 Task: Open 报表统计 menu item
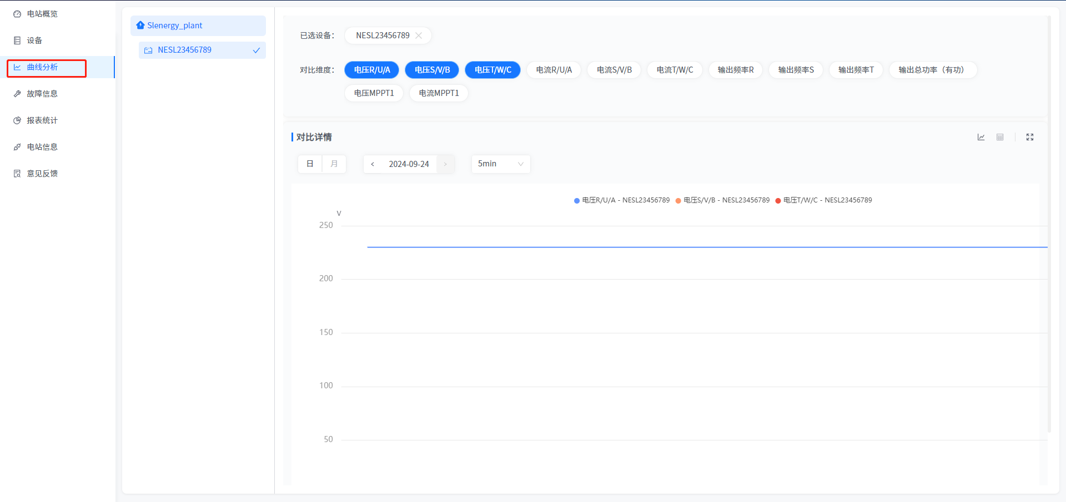pos(42,120)
